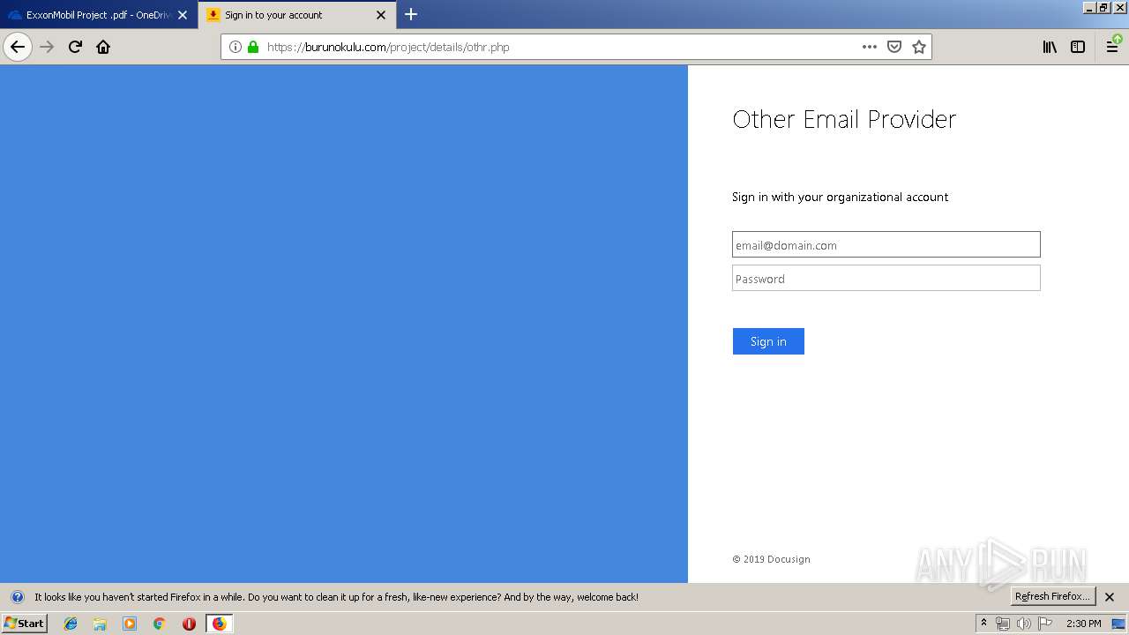
Task: Click the forward navigation arrow
Action: pyautogui.click(x=47, y=47)
